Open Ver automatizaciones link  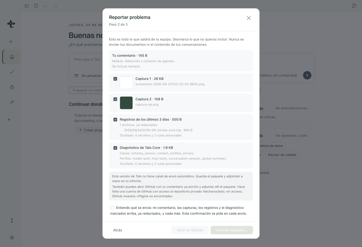pyautogui.click(x=291, y=108)
